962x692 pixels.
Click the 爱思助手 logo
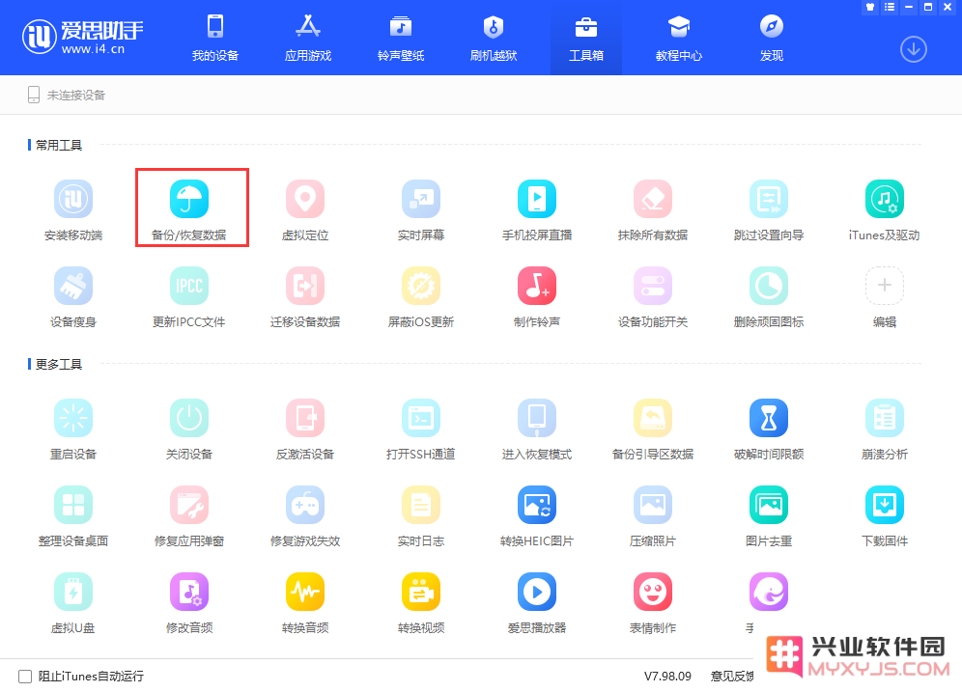point(83,37)
